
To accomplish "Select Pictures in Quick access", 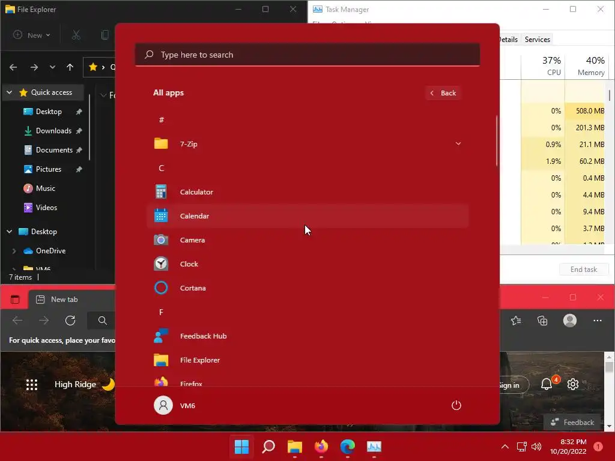I will (49, 169).
